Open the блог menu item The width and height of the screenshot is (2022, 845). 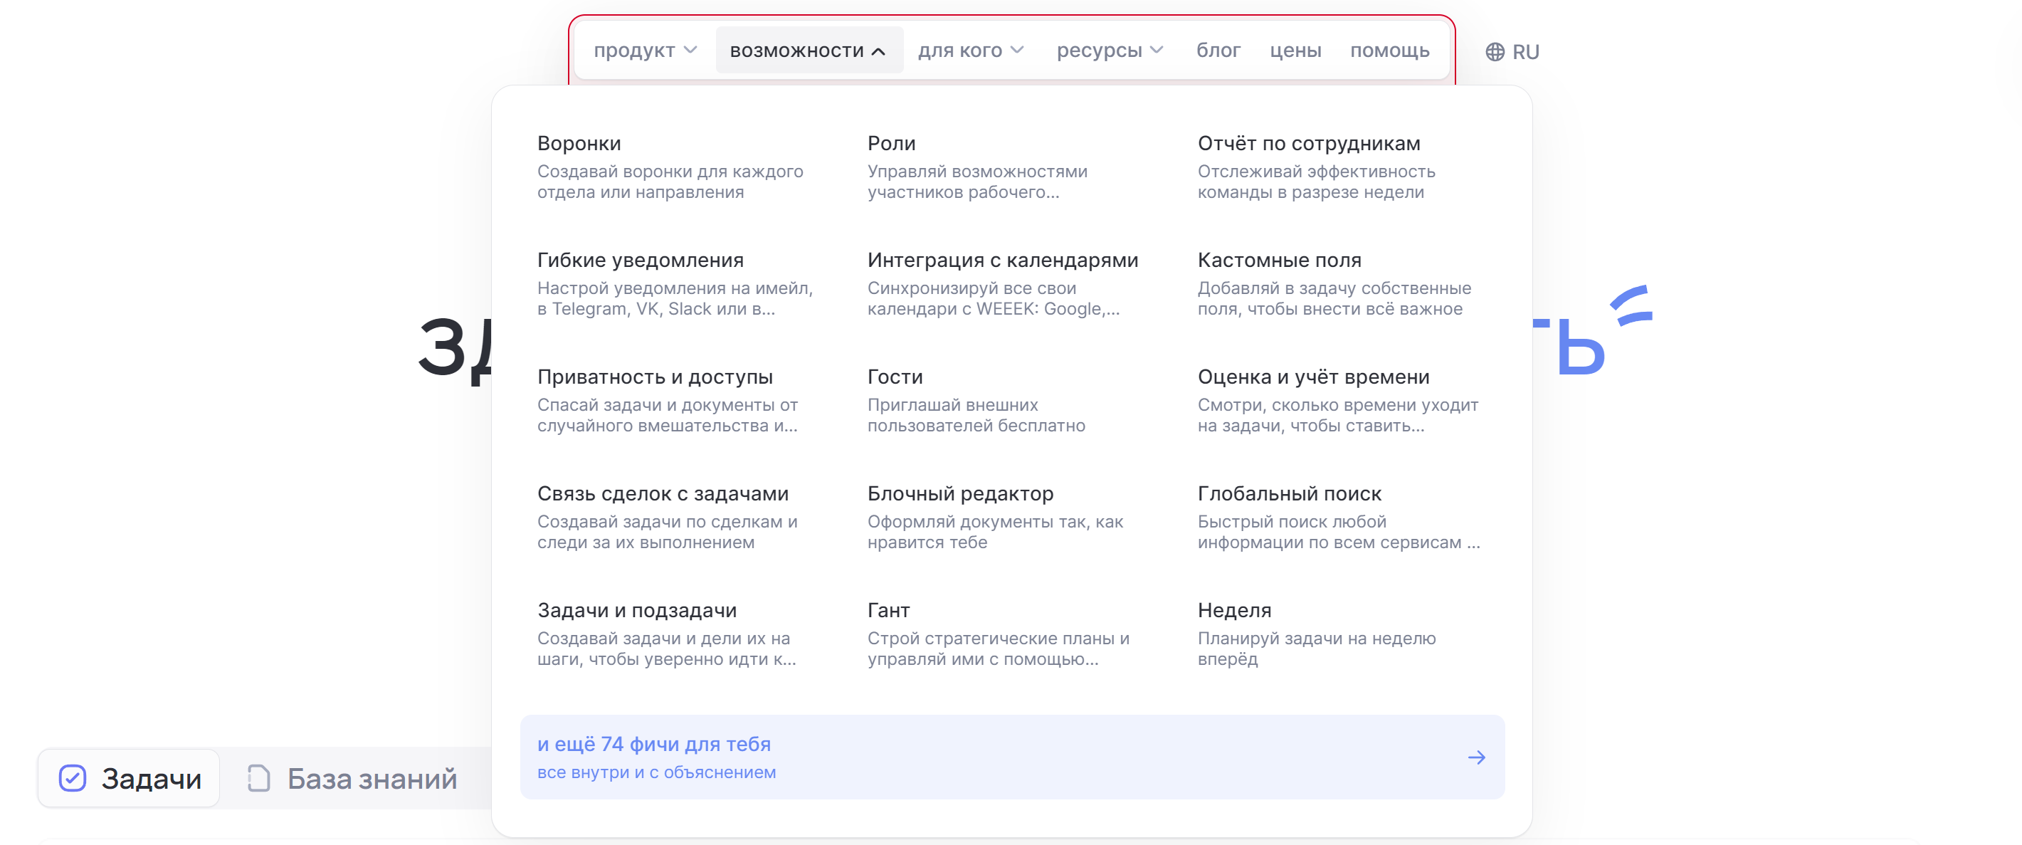point(1218,49)
